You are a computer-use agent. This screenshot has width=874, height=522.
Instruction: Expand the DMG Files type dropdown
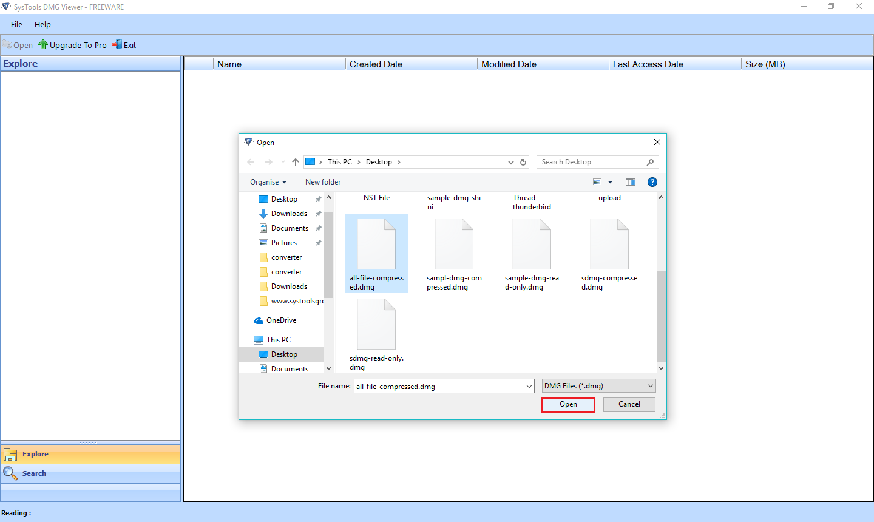pos(651,386)
